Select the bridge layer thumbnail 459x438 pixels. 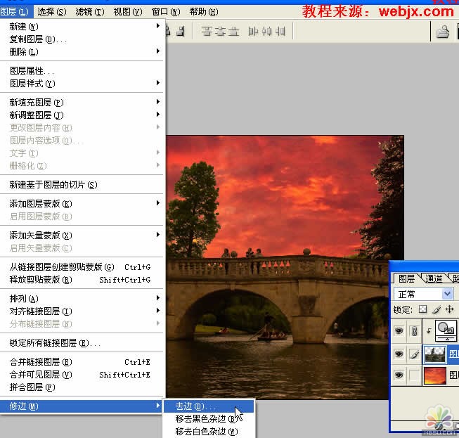(435, 354)
